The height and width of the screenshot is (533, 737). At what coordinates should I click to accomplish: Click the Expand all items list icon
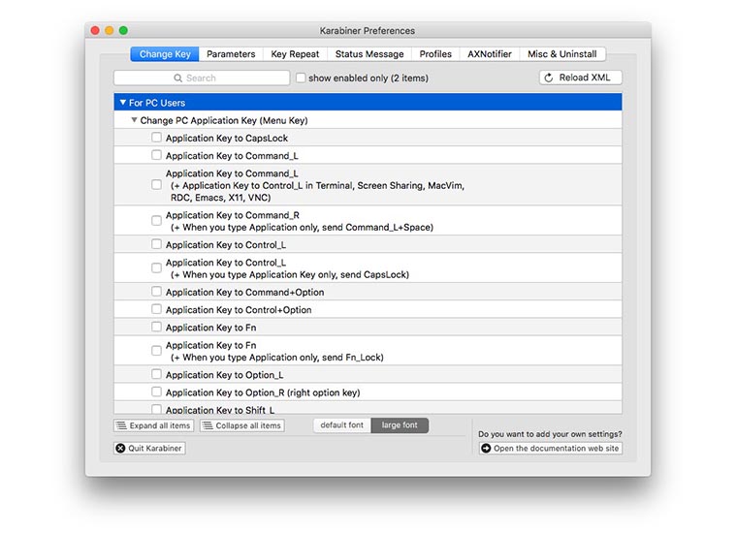[121, 425]
